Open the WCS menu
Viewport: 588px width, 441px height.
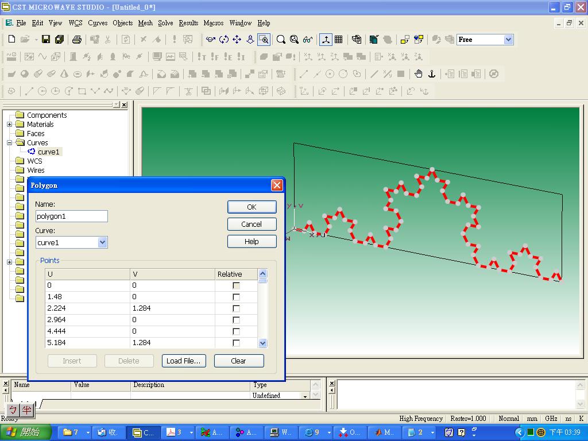point(75,23)
